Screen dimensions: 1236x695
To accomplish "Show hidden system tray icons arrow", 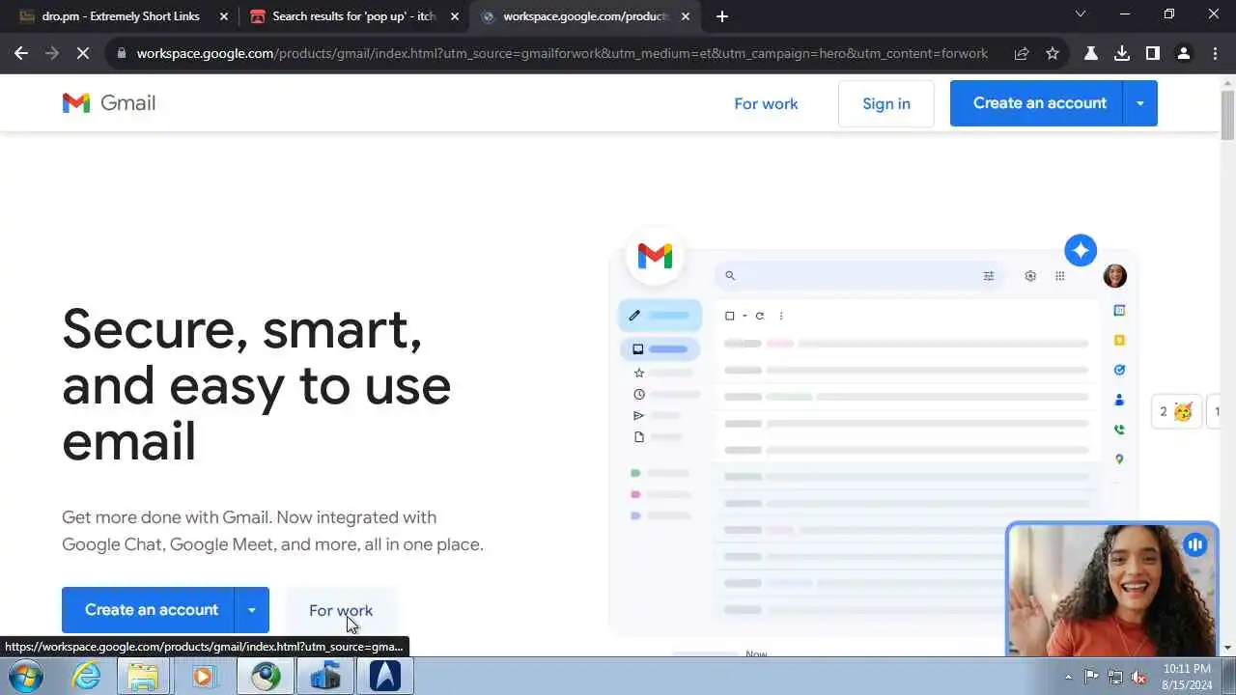I will point(1068,677).
